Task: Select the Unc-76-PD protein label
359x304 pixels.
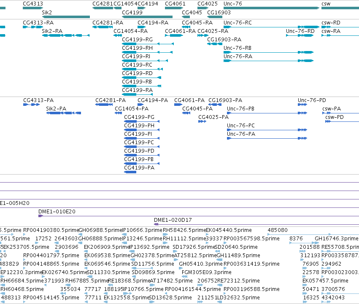Action: click(x=312, y=100)
